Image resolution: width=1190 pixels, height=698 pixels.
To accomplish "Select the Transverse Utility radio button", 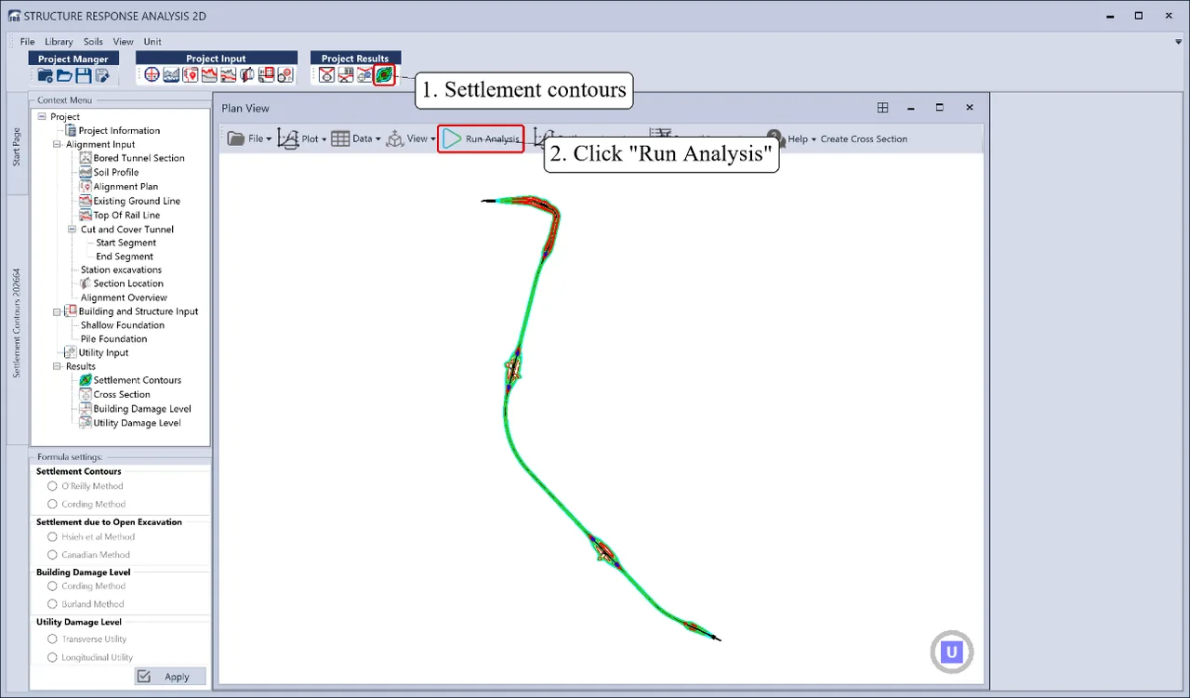I will click(52, 639).
